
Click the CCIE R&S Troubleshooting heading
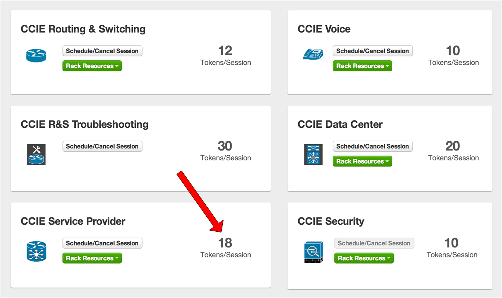85,124
